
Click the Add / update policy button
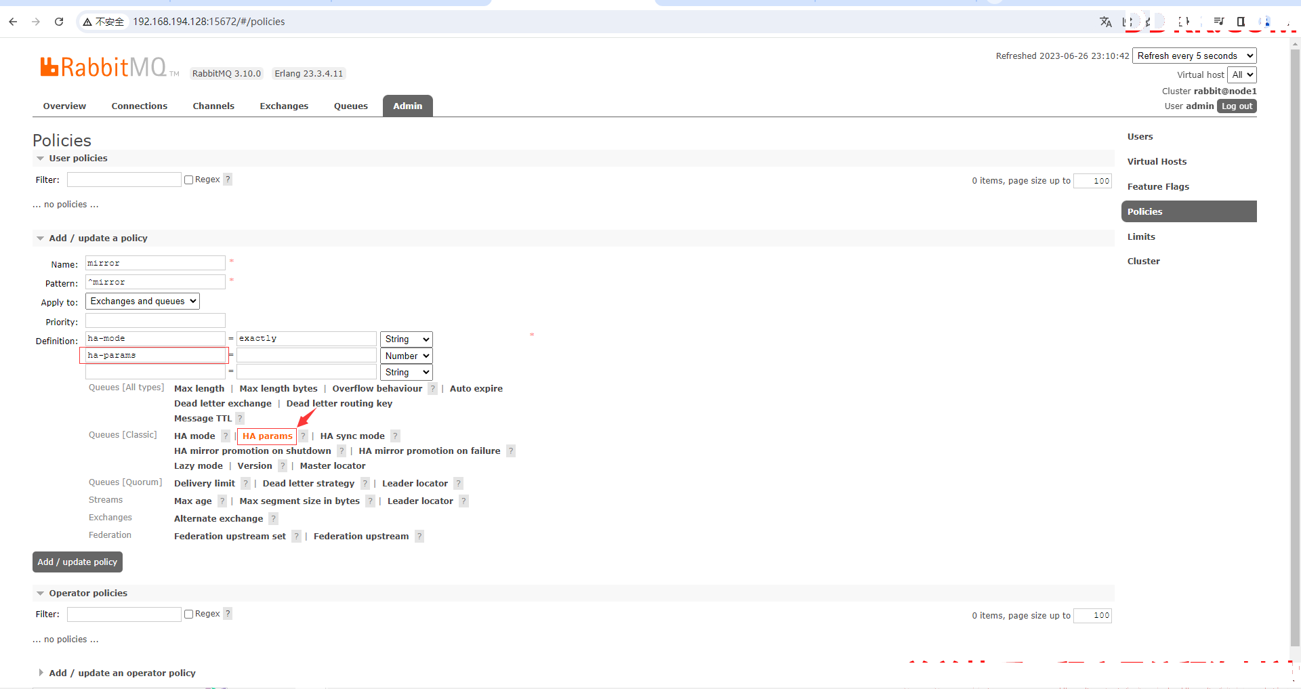tap(77, 562)
